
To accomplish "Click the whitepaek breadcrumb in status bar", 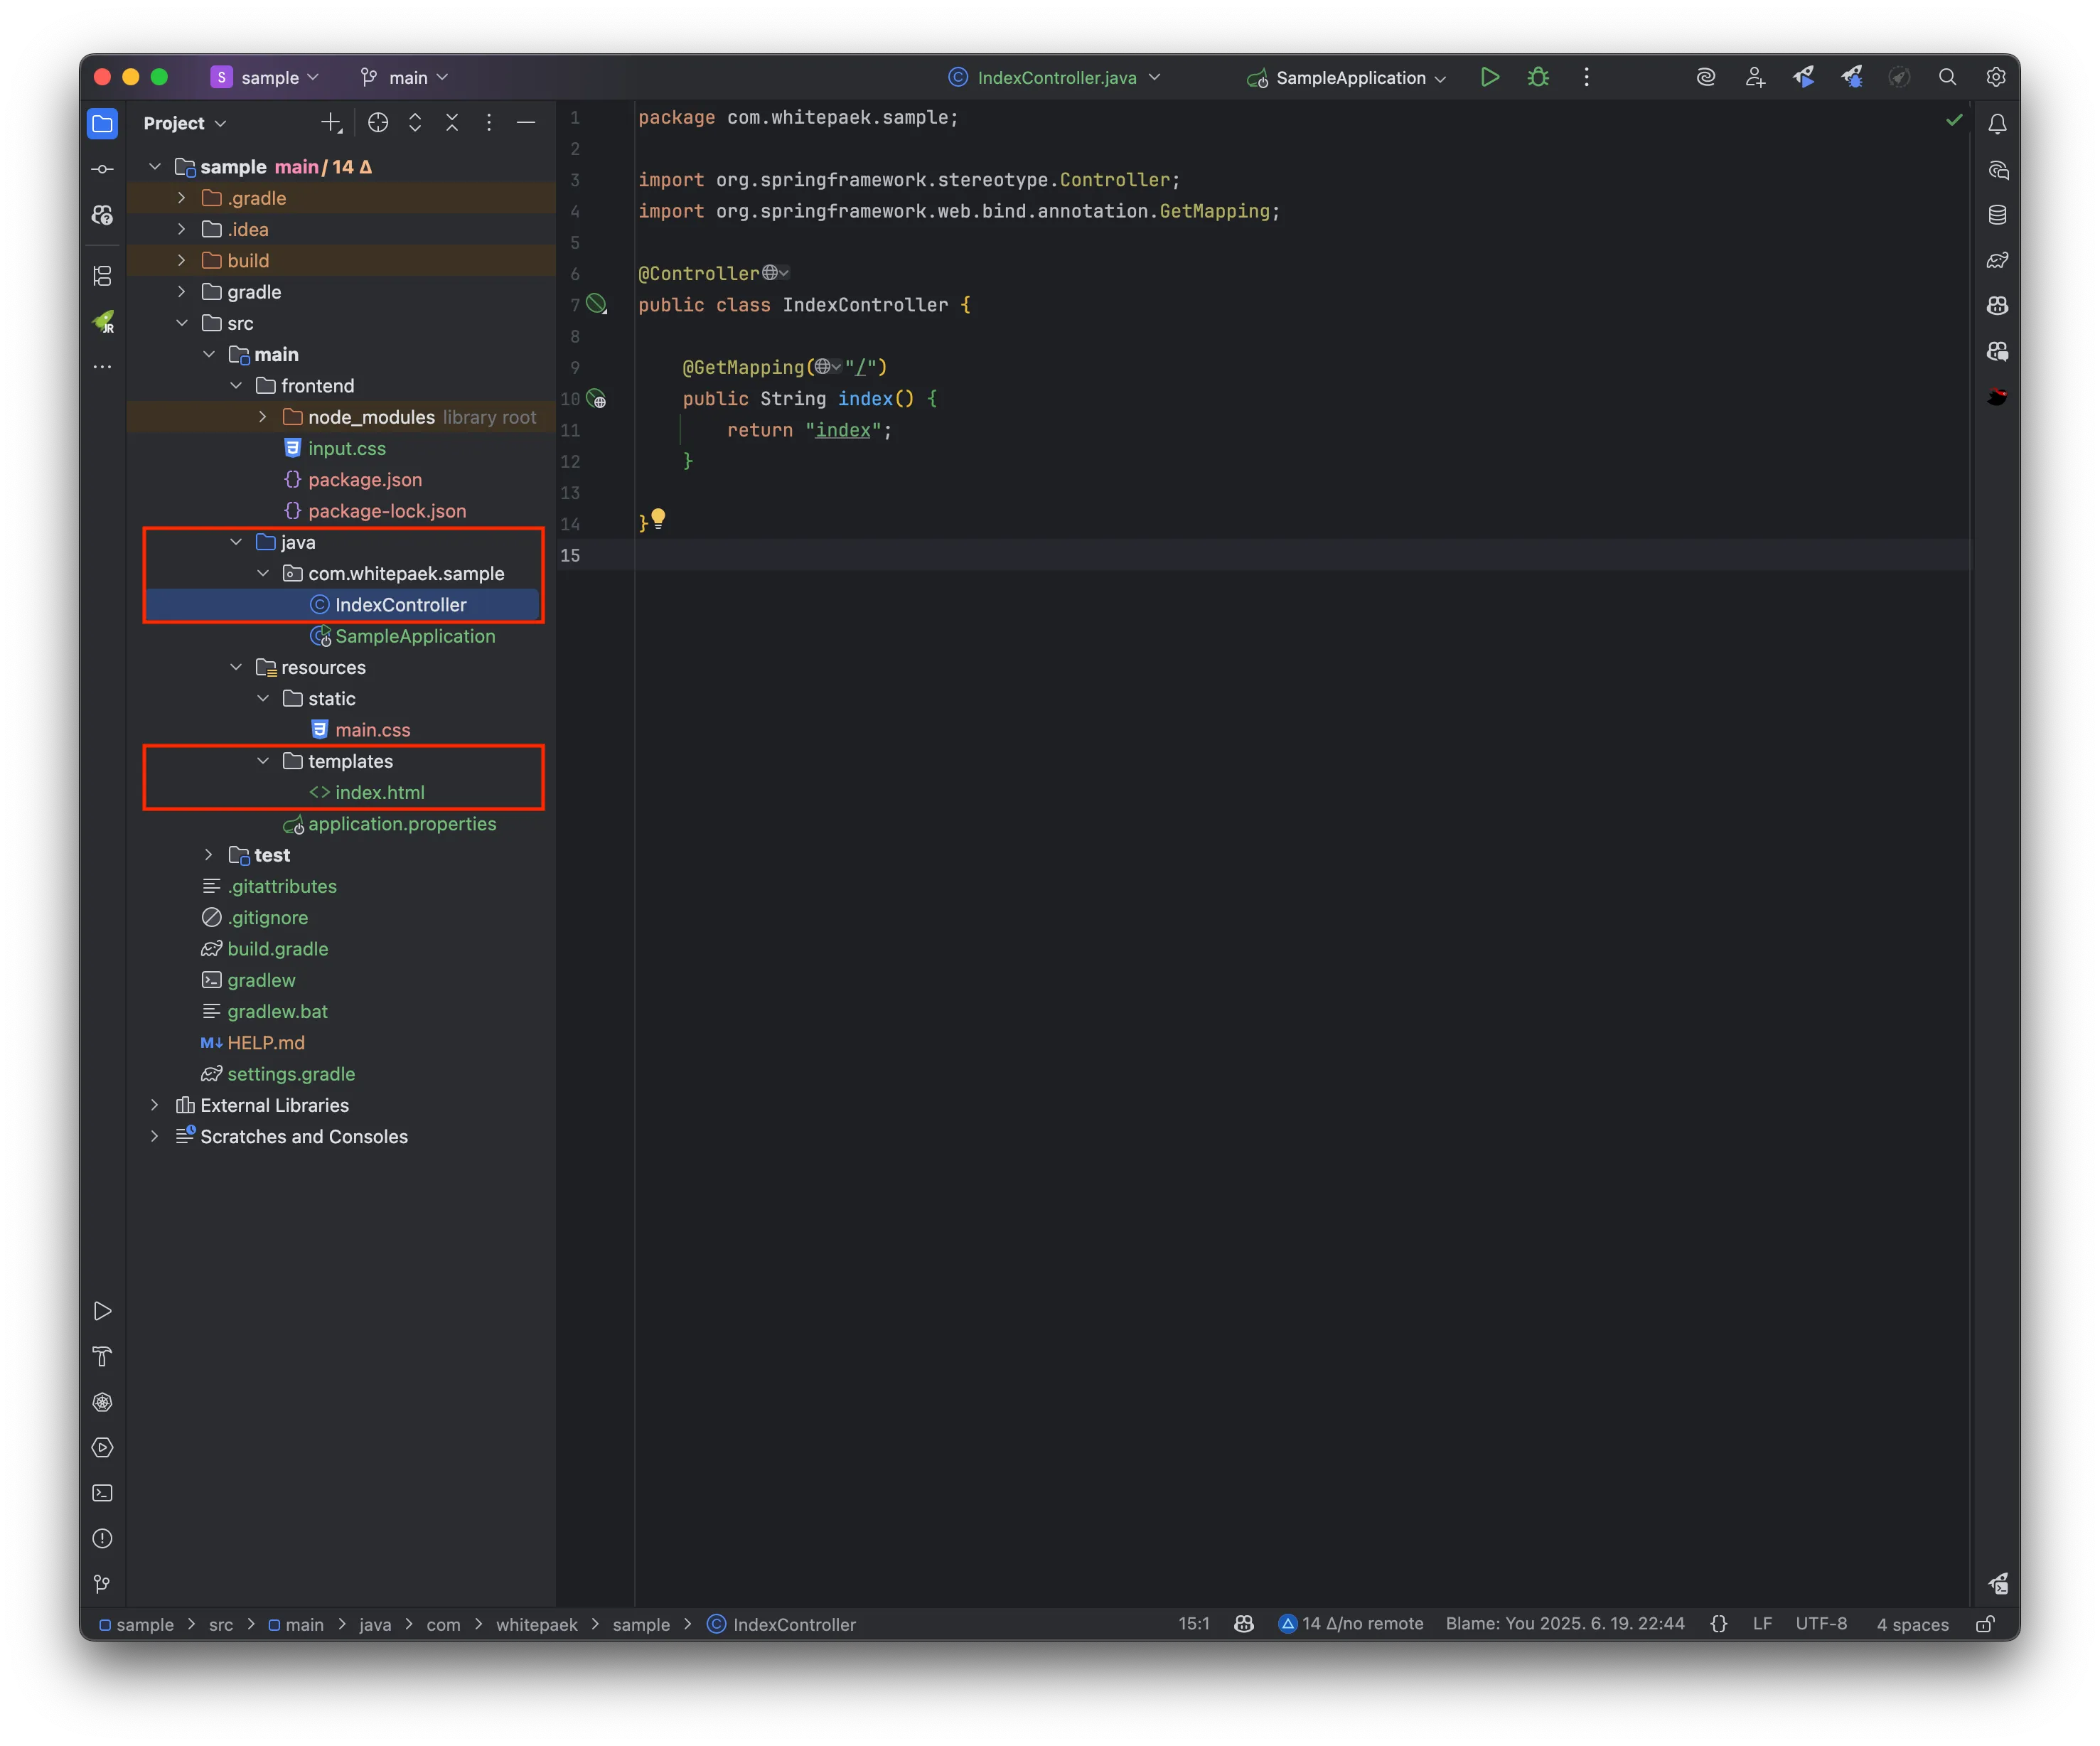I will point(536,1625).
